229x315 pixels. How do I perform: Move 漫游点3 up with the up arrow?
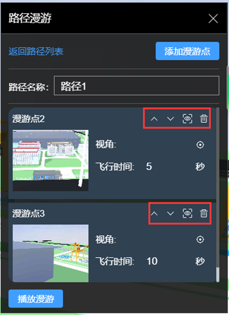tap(154, 214)
